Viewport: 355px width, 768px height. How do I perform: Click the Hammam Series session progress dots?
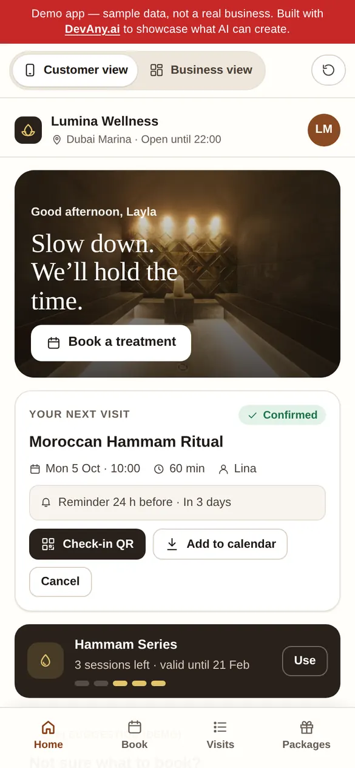pyautogui.click(x=120, y=683)
